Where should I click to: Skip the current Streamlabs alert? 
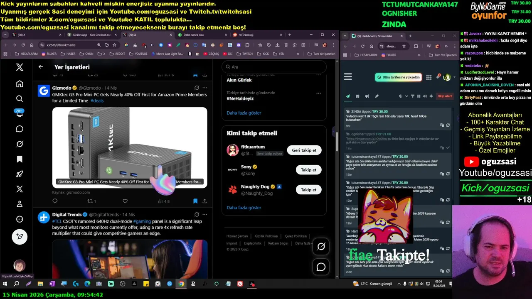445,96
